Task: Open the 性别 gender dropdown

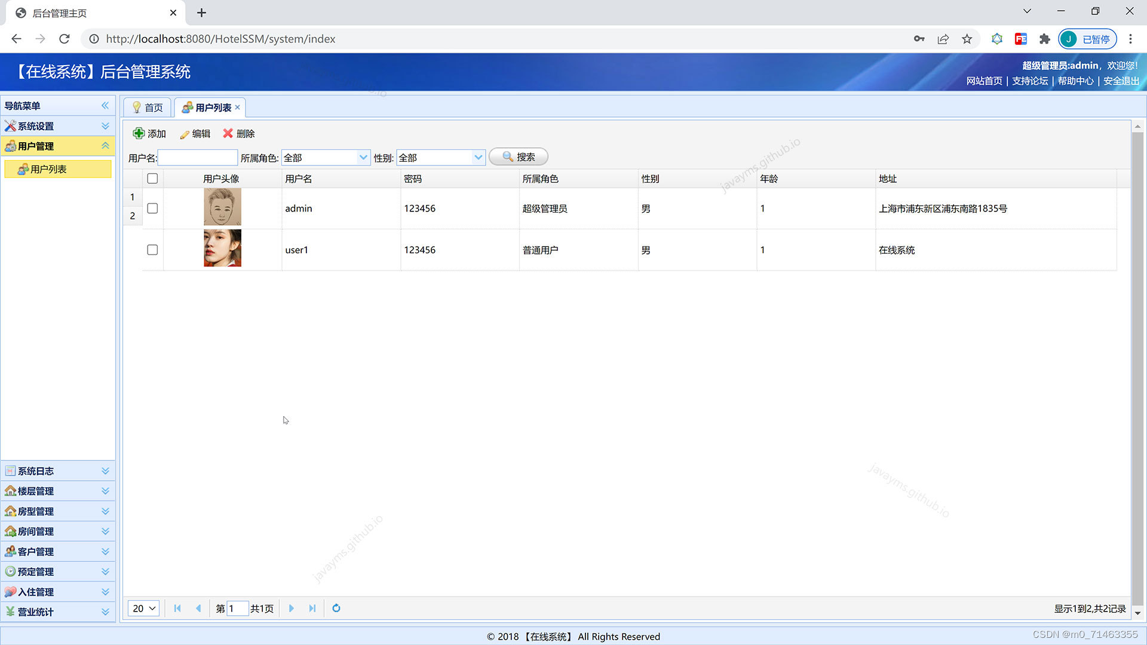Action: 478,158
